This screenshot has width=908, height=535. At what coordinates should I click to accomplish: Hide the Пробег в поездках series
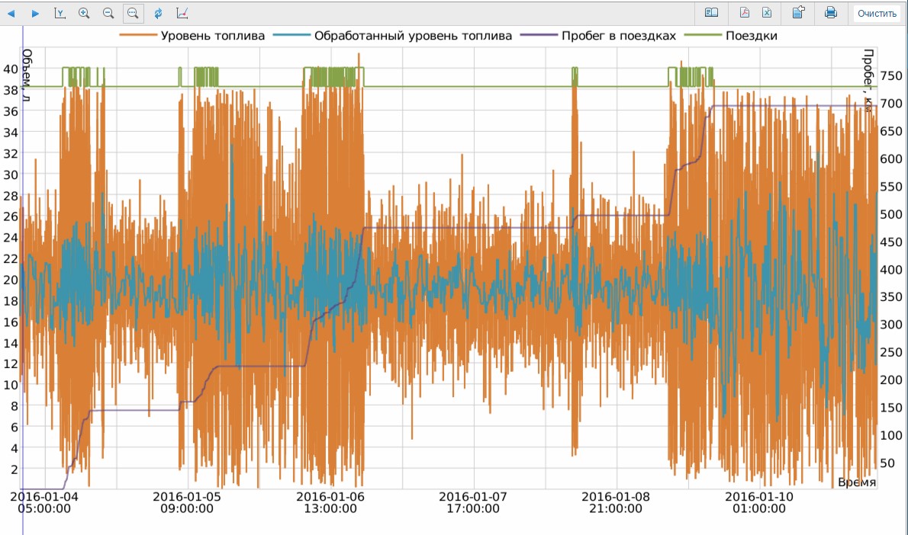[618, 36]
